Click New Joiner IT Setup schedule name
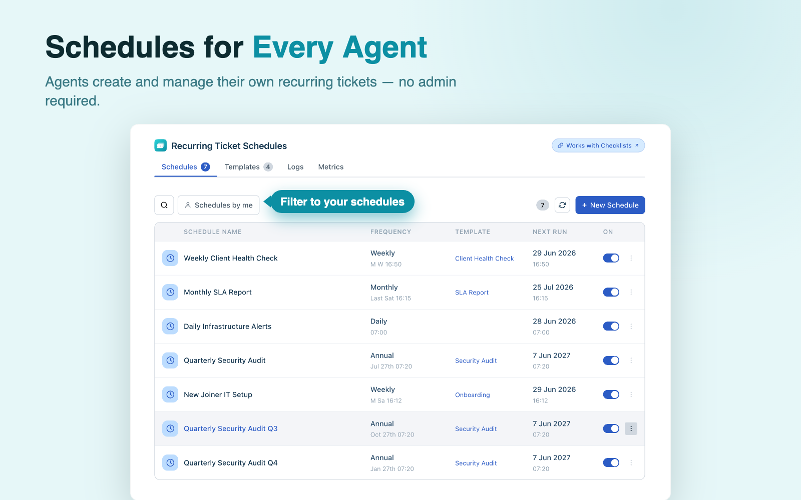Screen dimensions: 801x500 click(x=218, y=394)
